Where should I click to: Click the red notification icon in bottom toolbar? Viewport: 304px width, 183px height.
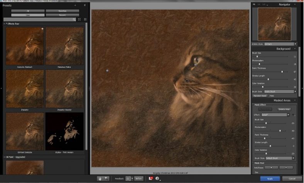pyautogui.click(x=151, y=178)
